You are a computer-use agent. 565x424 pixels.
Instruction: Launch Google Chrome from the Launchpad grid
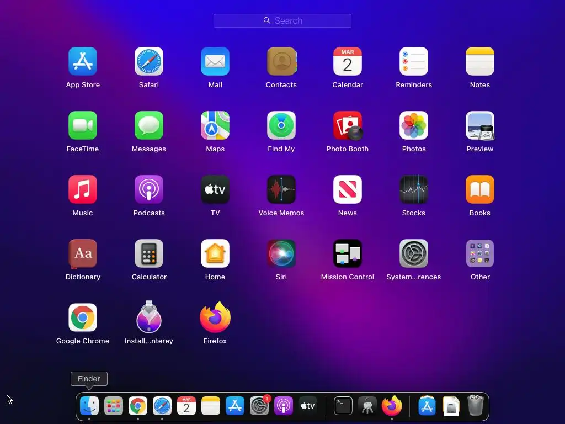tap(83, 317)
